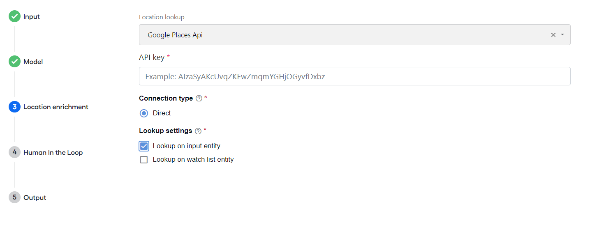Open the Human In the Loop step

click(x=53, y=152)
